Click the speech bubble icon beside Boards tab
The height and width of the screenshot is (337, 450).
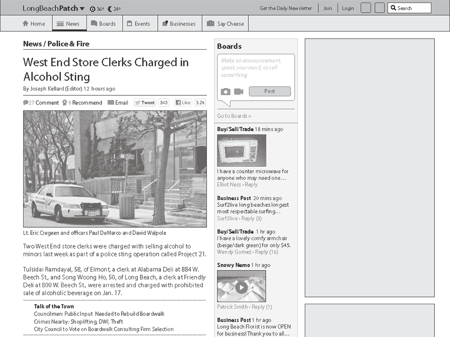(94, 23)
